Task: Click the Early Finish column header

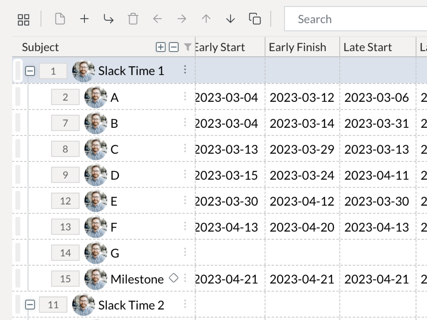Action: (x=297, y=47)
